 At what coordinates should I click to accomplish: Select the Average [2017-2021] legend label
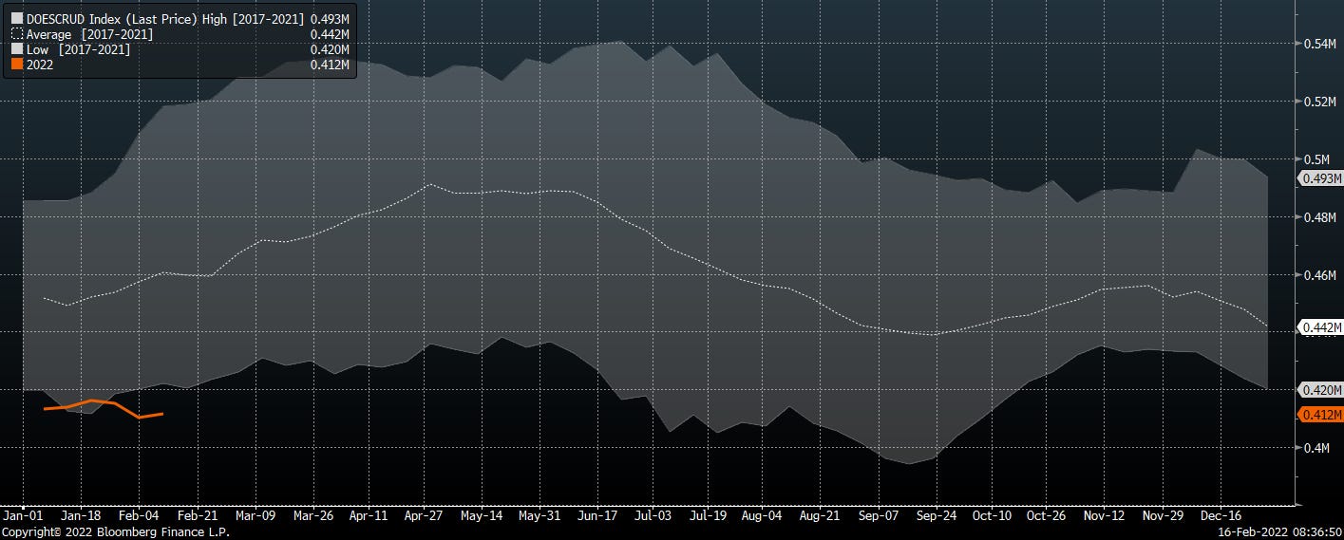coord(89,34)
